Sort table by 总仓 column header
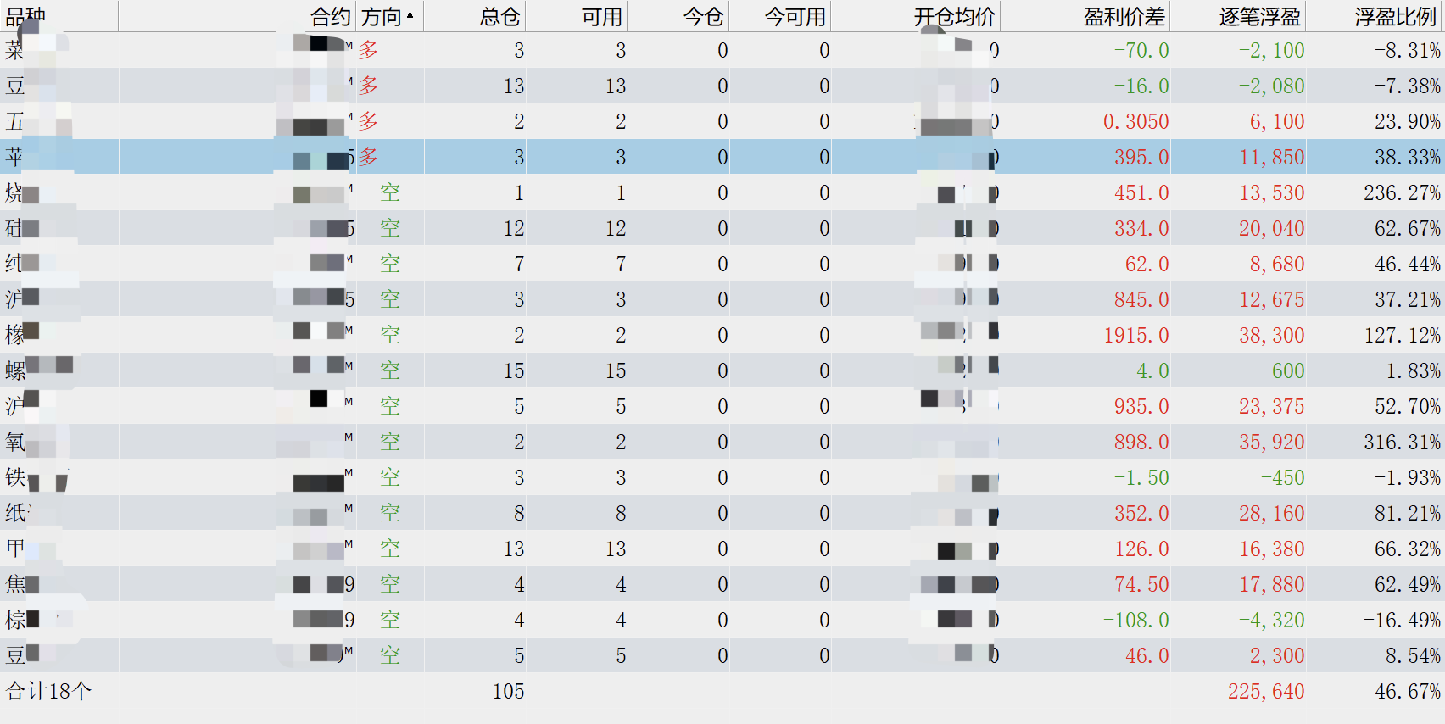 tap(499, 16)
